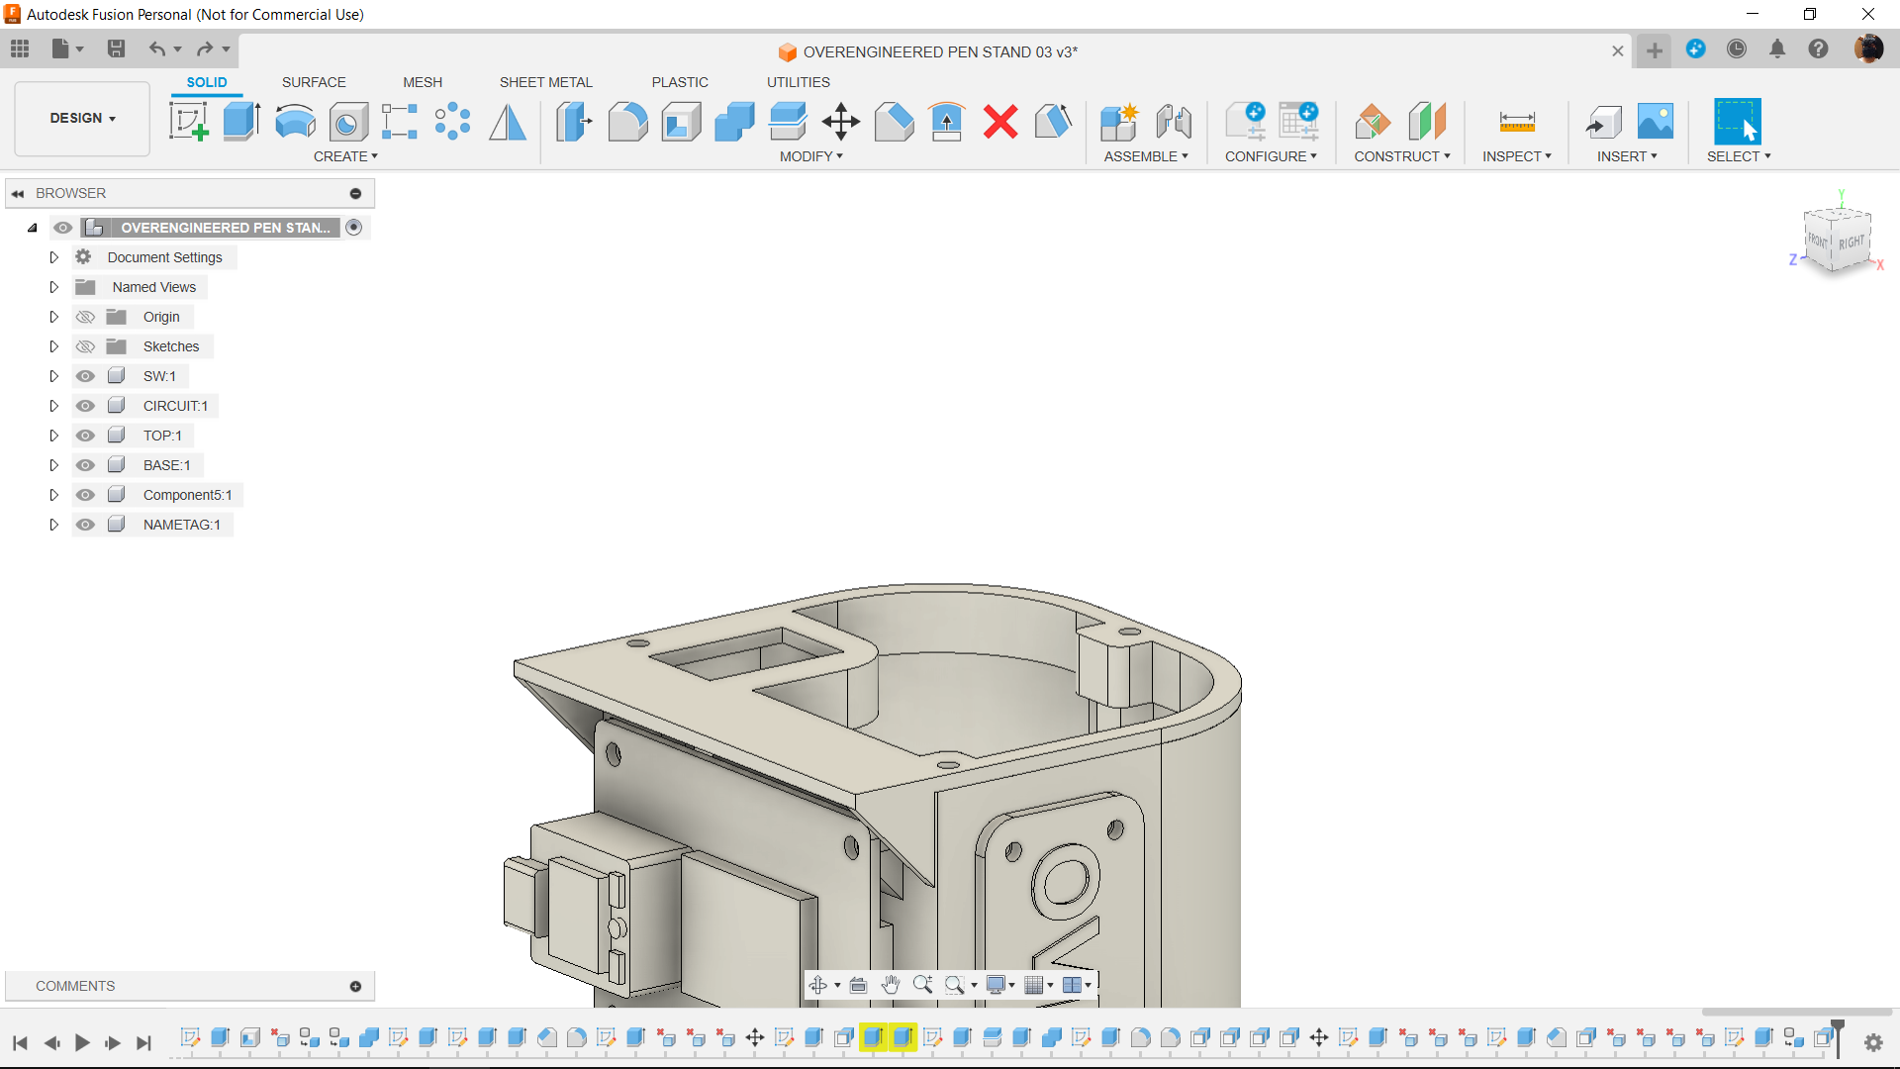
Task: Pick the Hole tool
Action: (x=348, y=122)
